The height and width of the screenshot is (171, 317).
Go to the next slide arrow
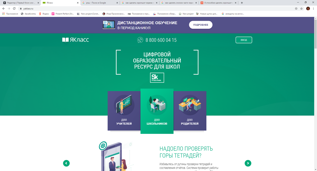[248, 163]
